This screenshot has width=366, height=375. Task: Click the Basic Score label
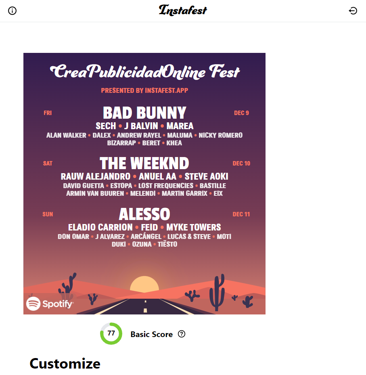(x=151, y=334)
